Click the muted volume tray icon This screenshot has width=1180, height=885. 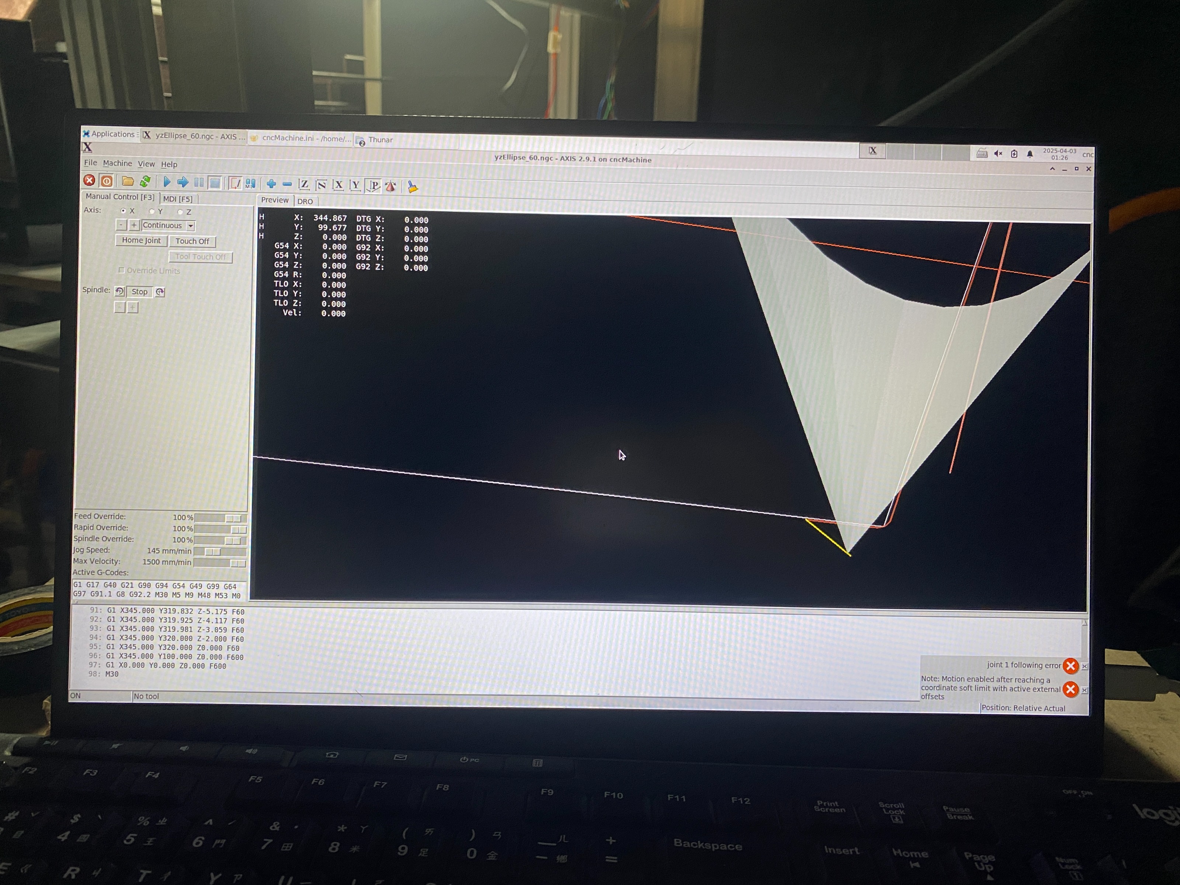pos(998,154)
